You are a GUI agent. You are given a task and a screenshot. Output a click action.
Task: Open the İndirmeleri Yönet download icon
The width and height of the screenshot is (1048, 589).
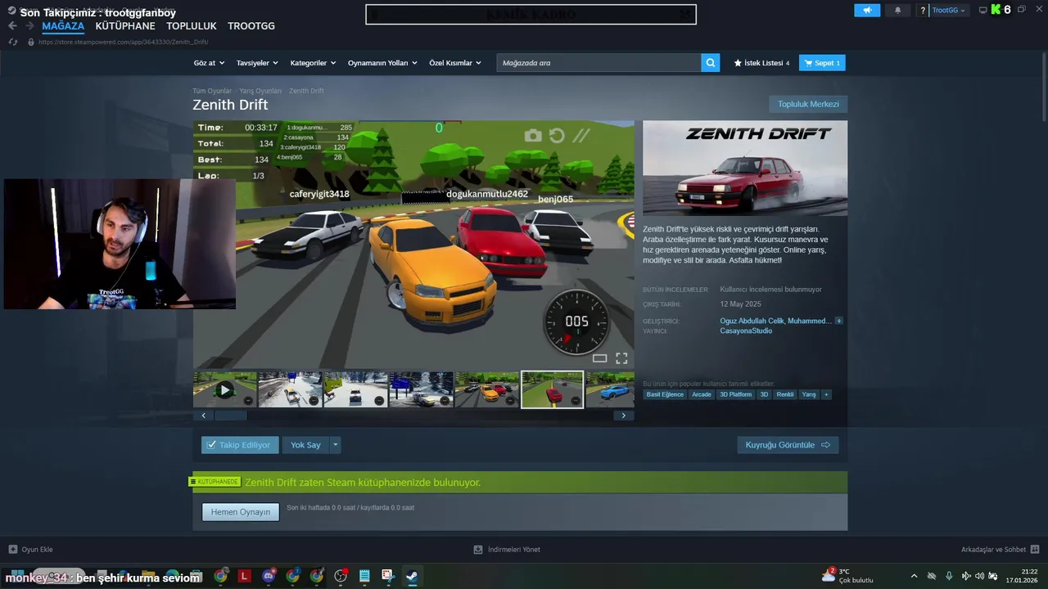[478, 549]
